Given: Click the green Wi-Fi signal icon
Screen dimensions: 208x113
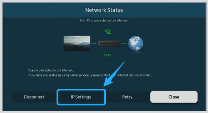Looking at the screenshot, I should coord(108,32).
